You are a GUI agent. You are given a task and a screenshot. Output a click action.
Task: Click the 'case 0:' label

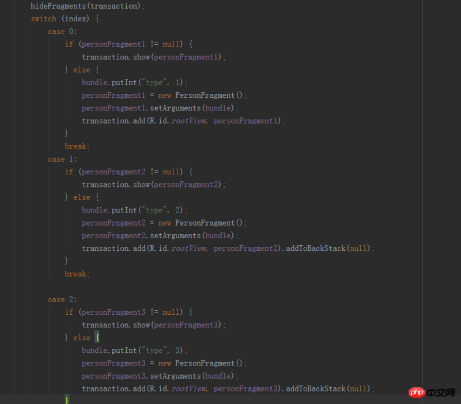62,32
